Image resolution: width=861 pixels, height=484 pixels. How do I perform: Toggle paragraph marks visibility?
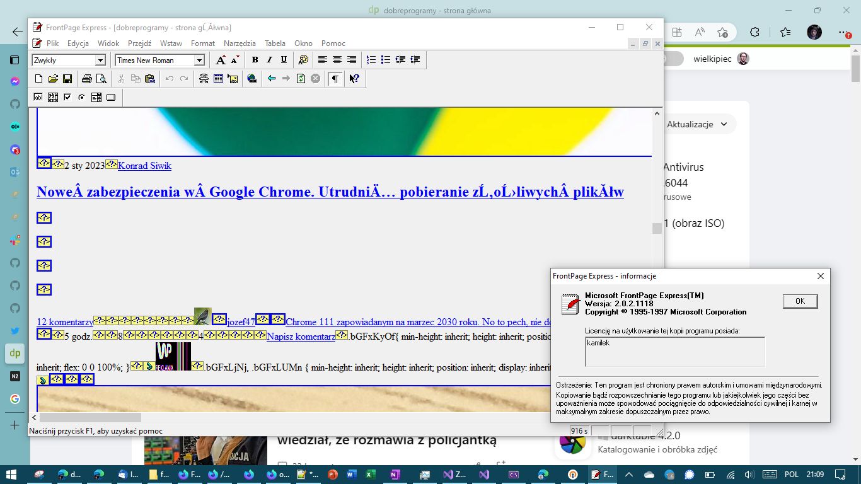(335, 78)
